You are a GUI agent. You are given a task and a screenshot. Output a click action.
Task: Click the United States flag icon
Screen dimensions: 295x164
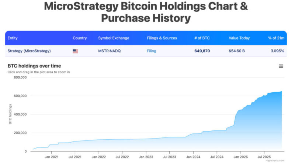click(x=75, y=51)
